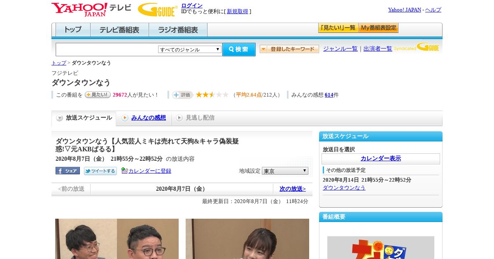Viewport: 494px width, 259px height.
Task: Click the 出演者一覧 link
Action: point(378,49)
